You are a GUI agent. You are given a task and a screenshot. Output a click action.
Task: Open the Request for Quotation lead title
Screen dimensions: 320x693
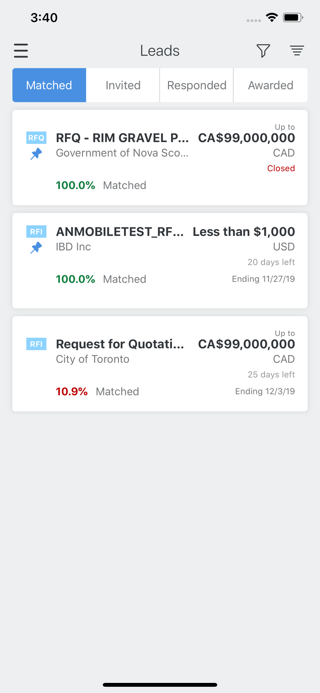tap(120, 344)
